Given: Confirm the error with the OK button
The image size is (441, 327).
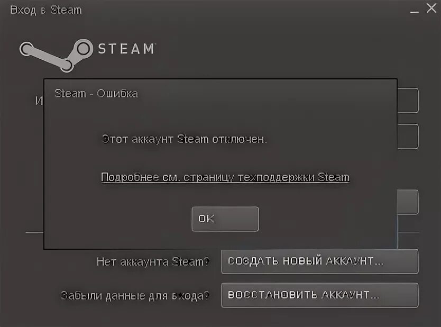Looking at the screenshot, I should coord(225,219).
